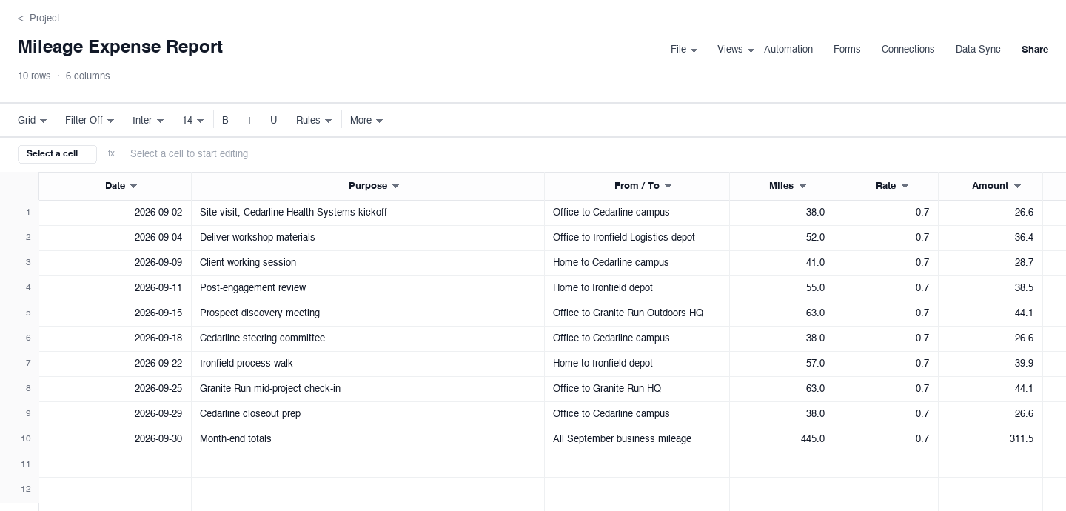Click the Select a cell name box
The image size is (1066, 511).
tap(57, 154)
